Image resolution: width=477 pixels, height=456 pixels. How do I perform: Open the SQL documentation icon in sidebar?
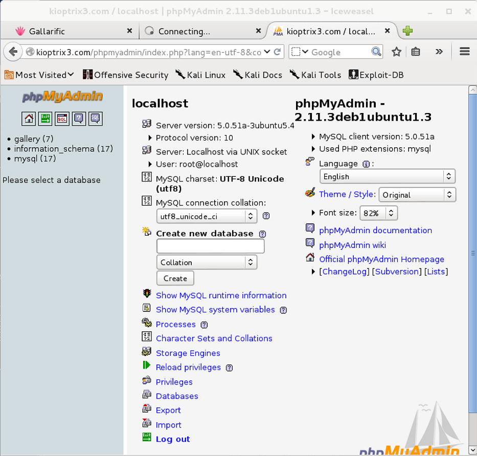tap(95, 118)
